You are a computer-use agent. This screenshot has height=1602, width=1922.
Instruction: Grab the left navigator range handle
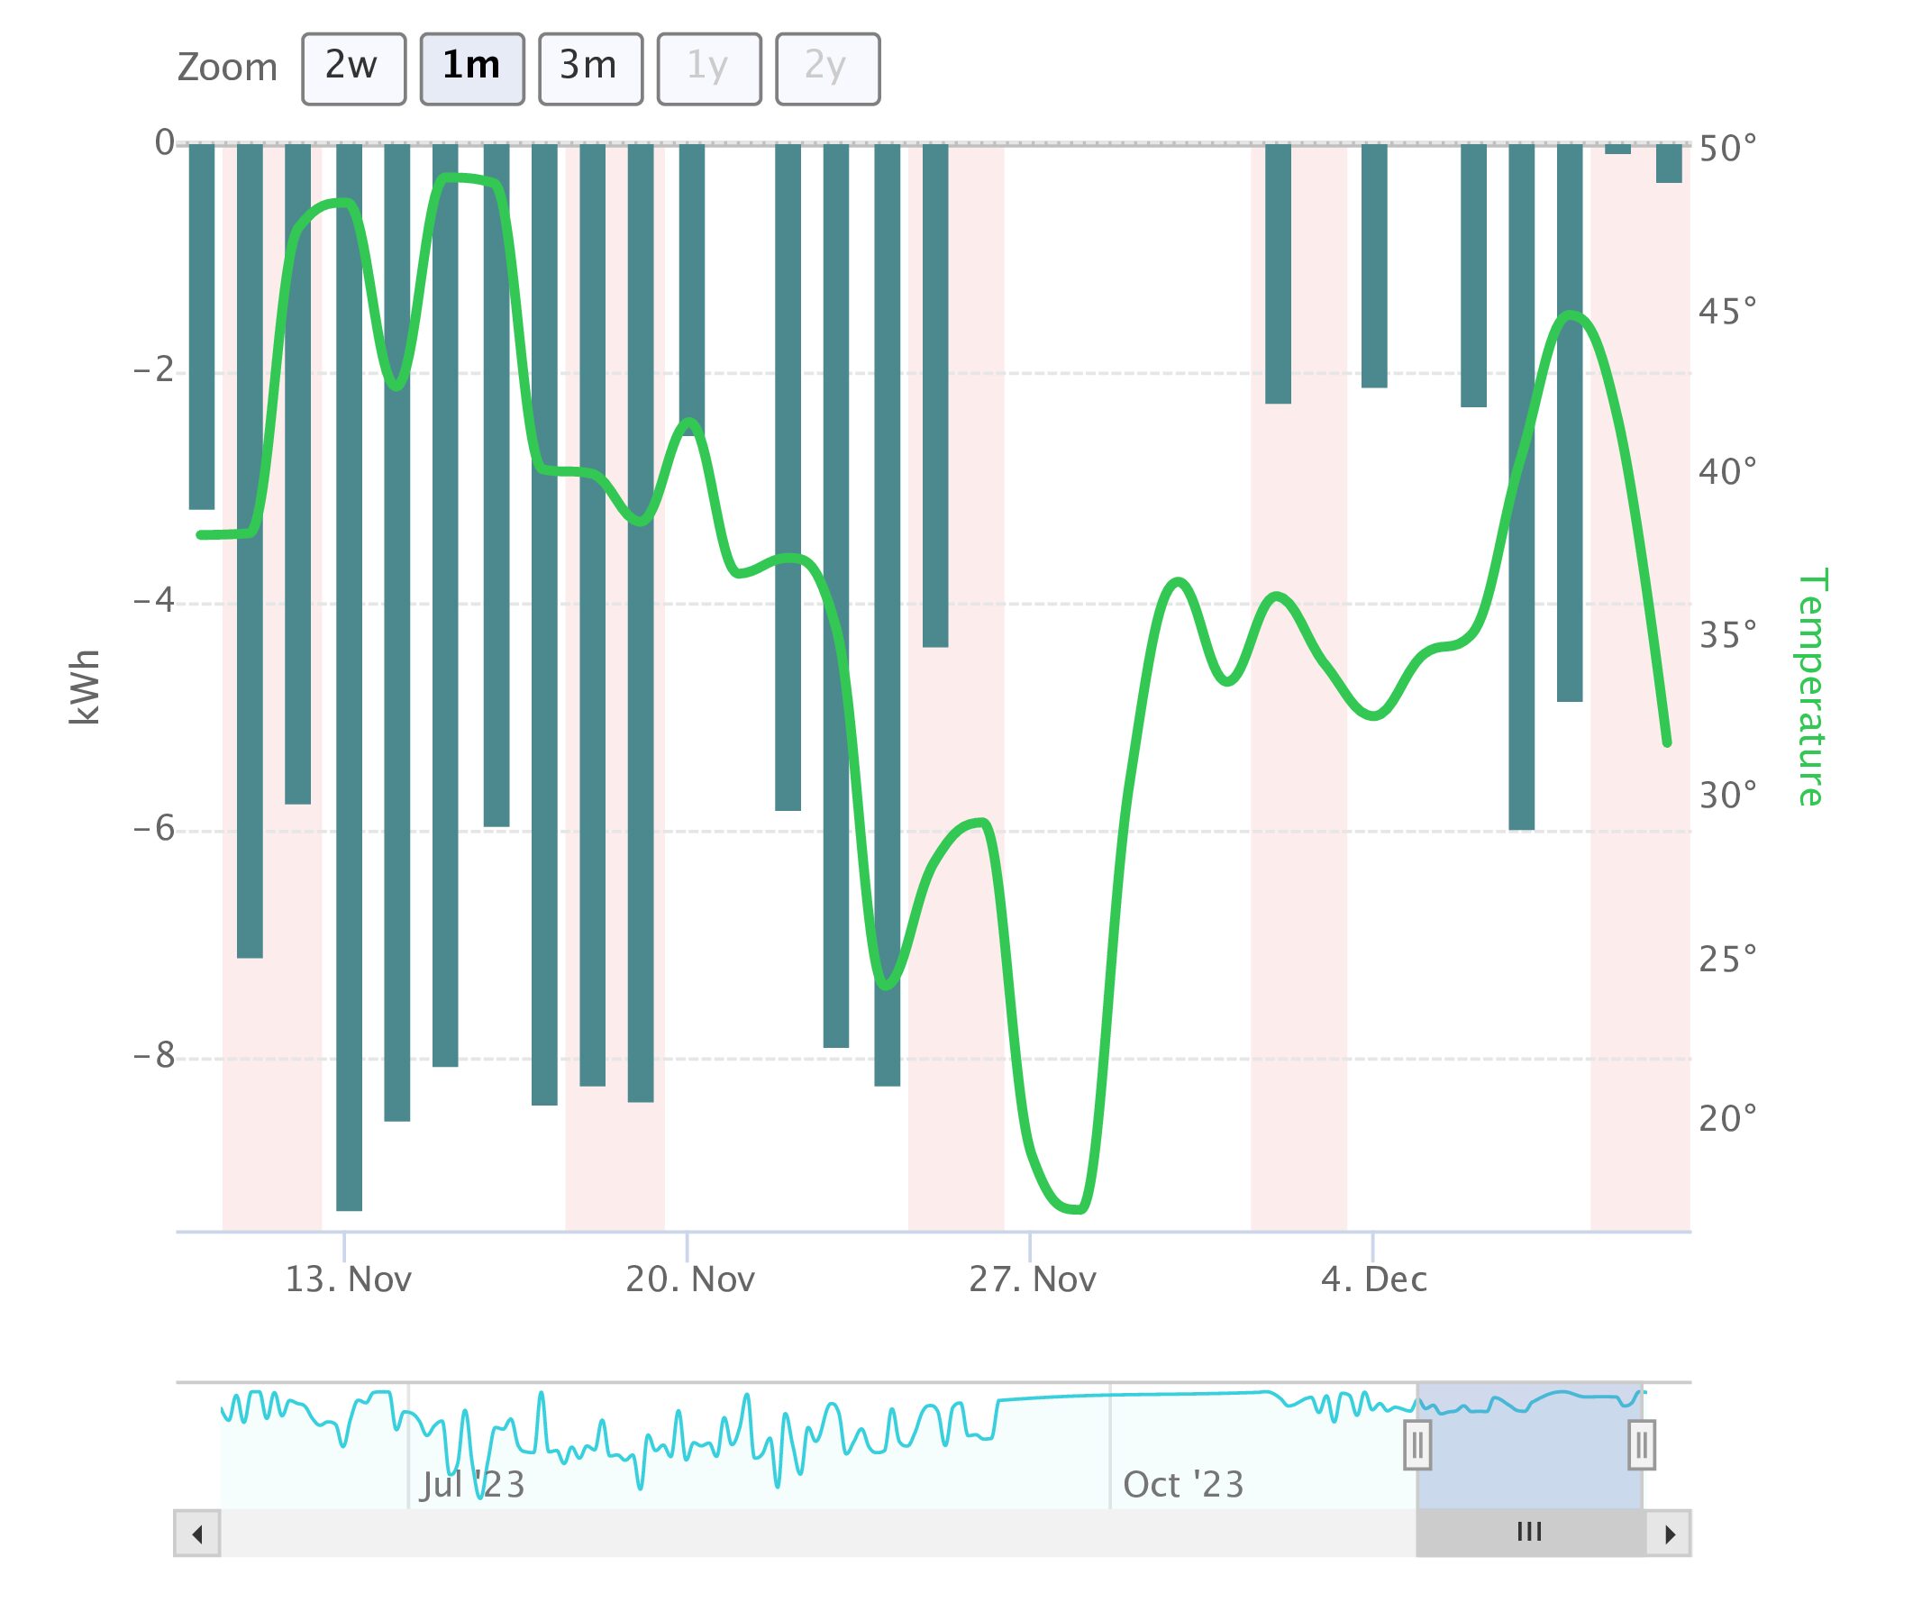[1416, 1446]
